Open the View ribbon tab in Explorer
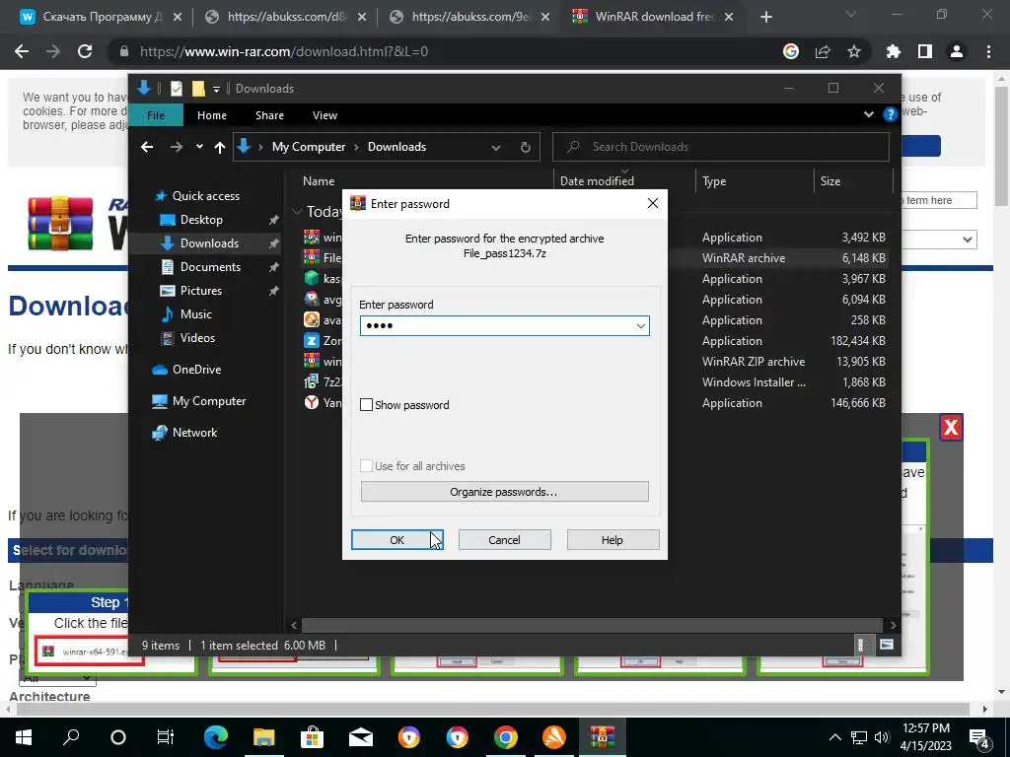Image resolution: width=1010 pixels, height=757 pixels. point(325,115)
